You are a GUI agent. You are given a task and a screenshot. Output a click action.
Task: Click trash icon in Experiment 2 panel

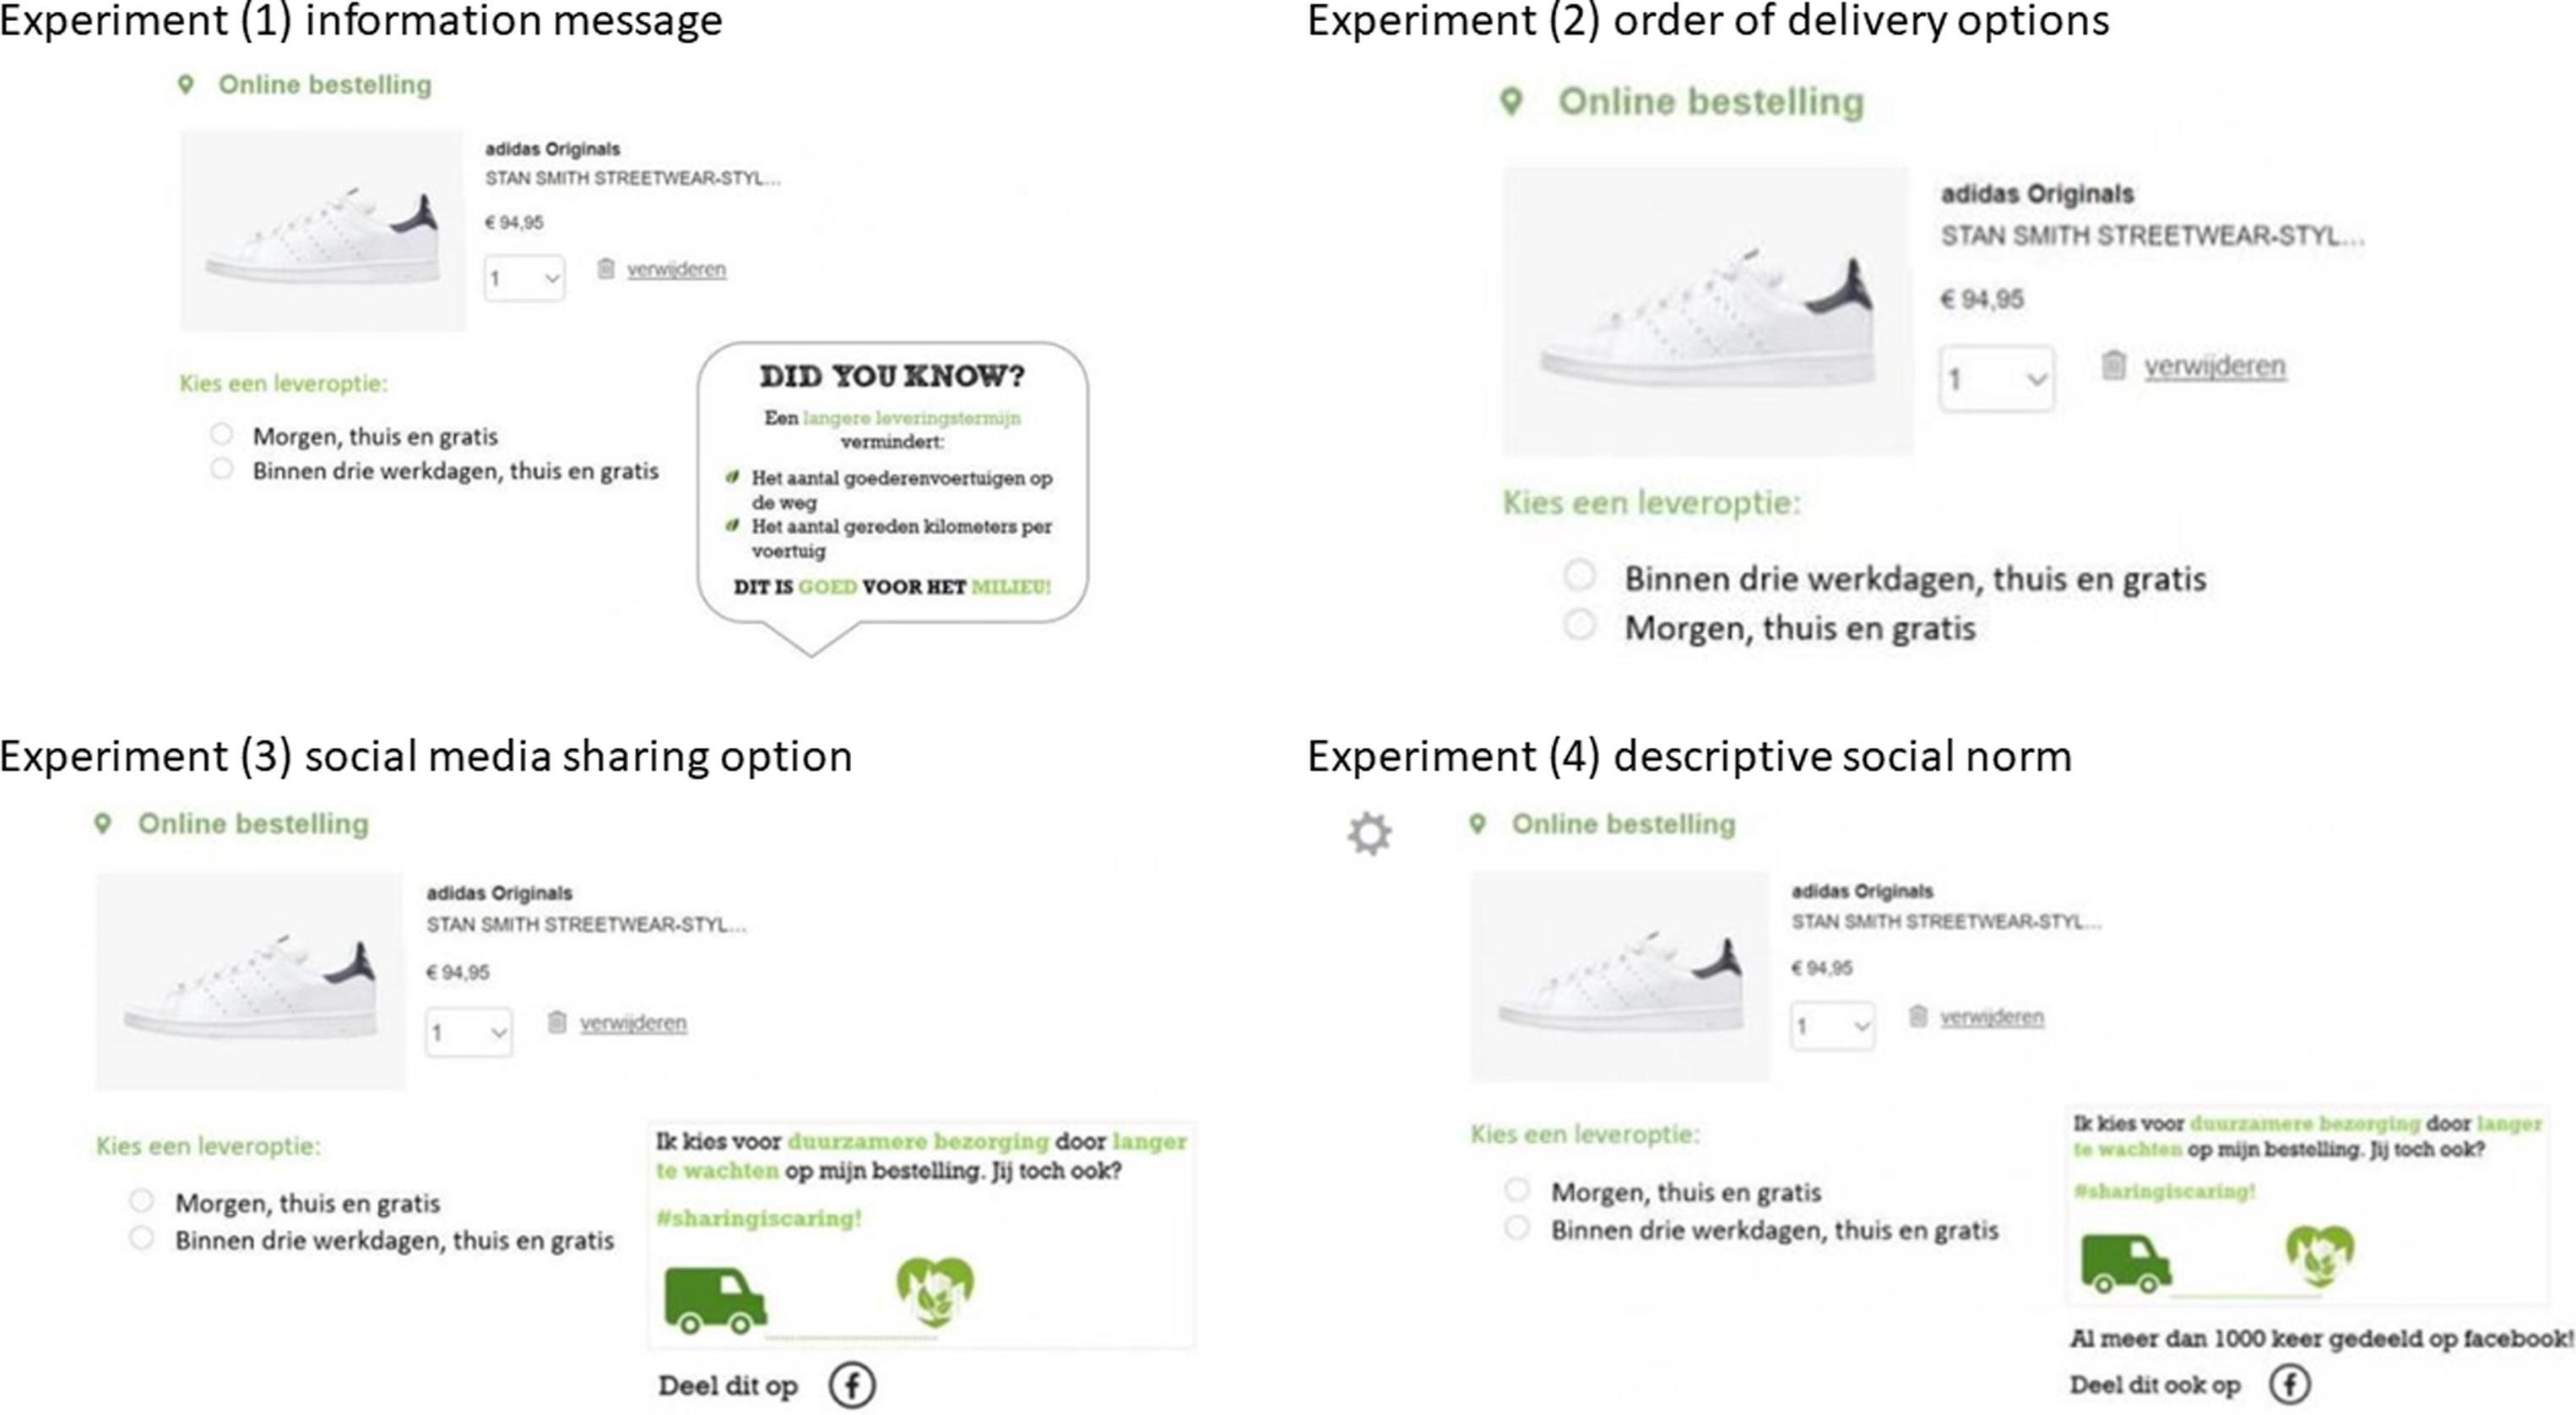pyautogui.click(x=2113, y=365)
